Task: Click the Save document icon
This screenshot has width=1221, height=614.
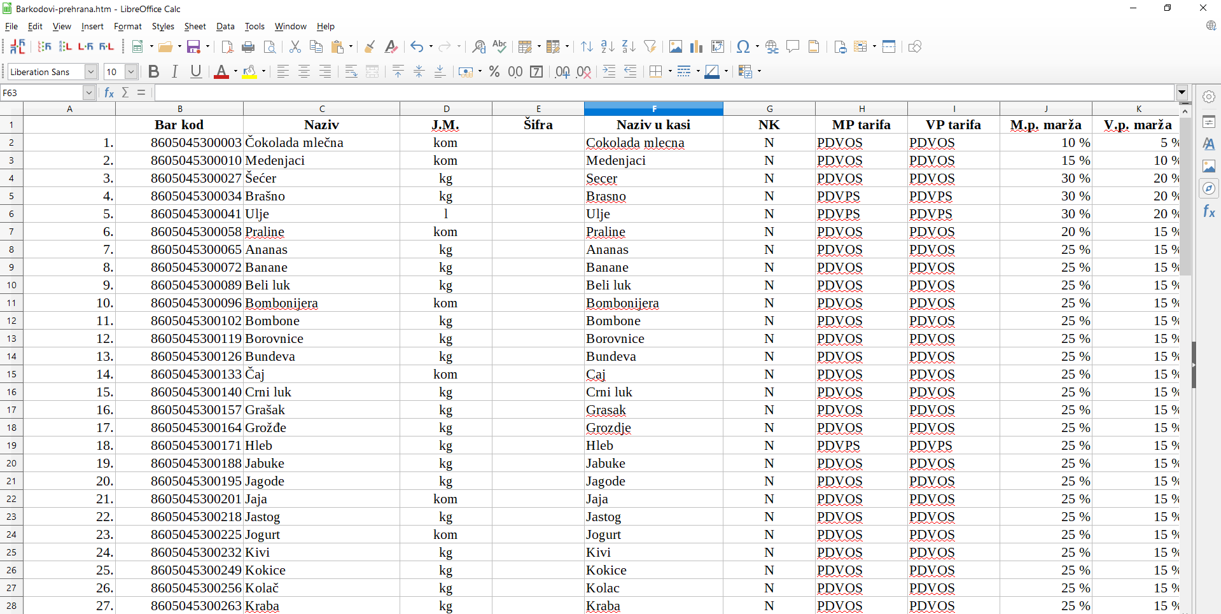Action: 193,46
